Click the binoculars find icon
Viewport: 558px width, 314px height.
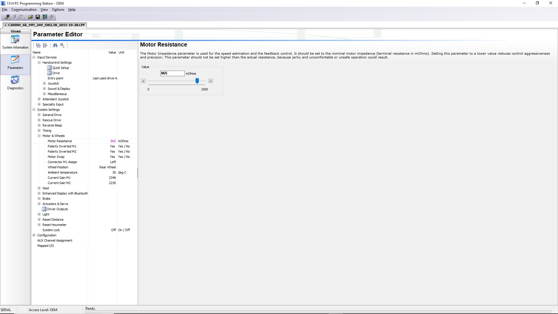(x=55, y=45)
